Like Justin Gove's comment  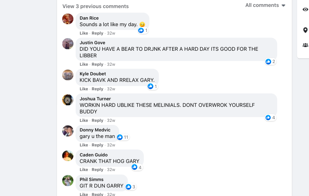coord(84,64)
